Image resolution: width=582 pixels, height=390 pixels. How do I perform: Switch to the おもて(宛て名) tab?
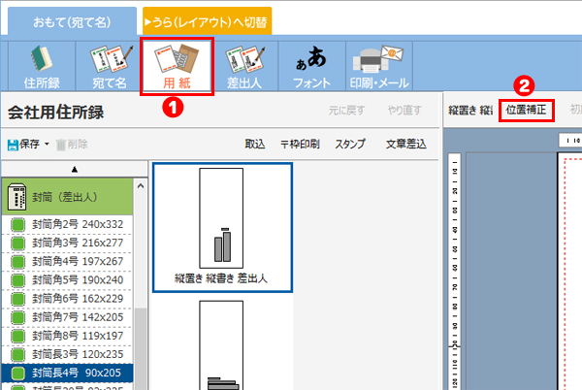coord(72,22)
